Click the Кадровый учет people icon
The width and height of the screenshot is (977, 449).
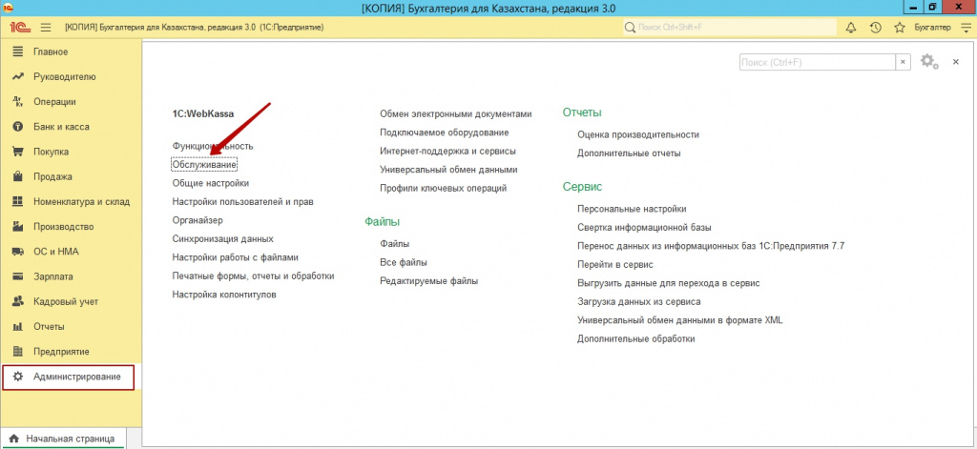18,301
